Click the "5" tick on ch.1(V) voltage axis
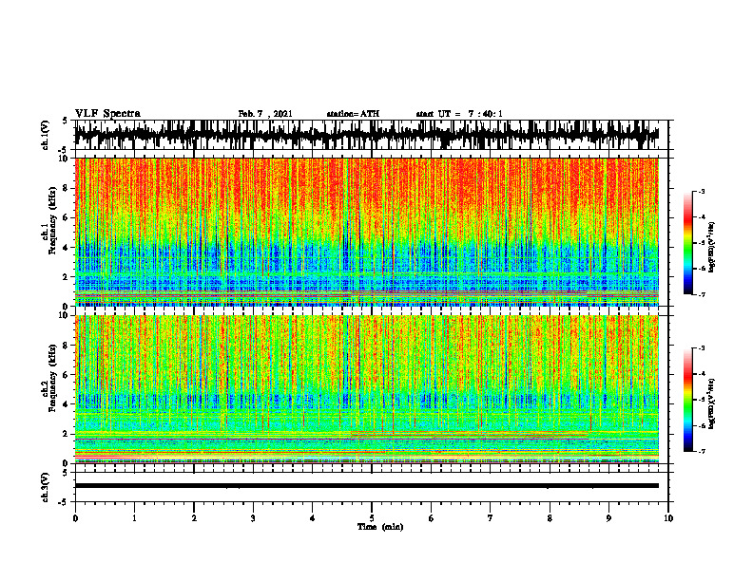The height and width of the screenshot is (581, 753). point(65,121)
